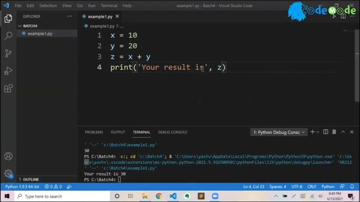Screen dimensions: 360x202
Task: Click the editor vertical scrollbar
Action: click(357, 65)
